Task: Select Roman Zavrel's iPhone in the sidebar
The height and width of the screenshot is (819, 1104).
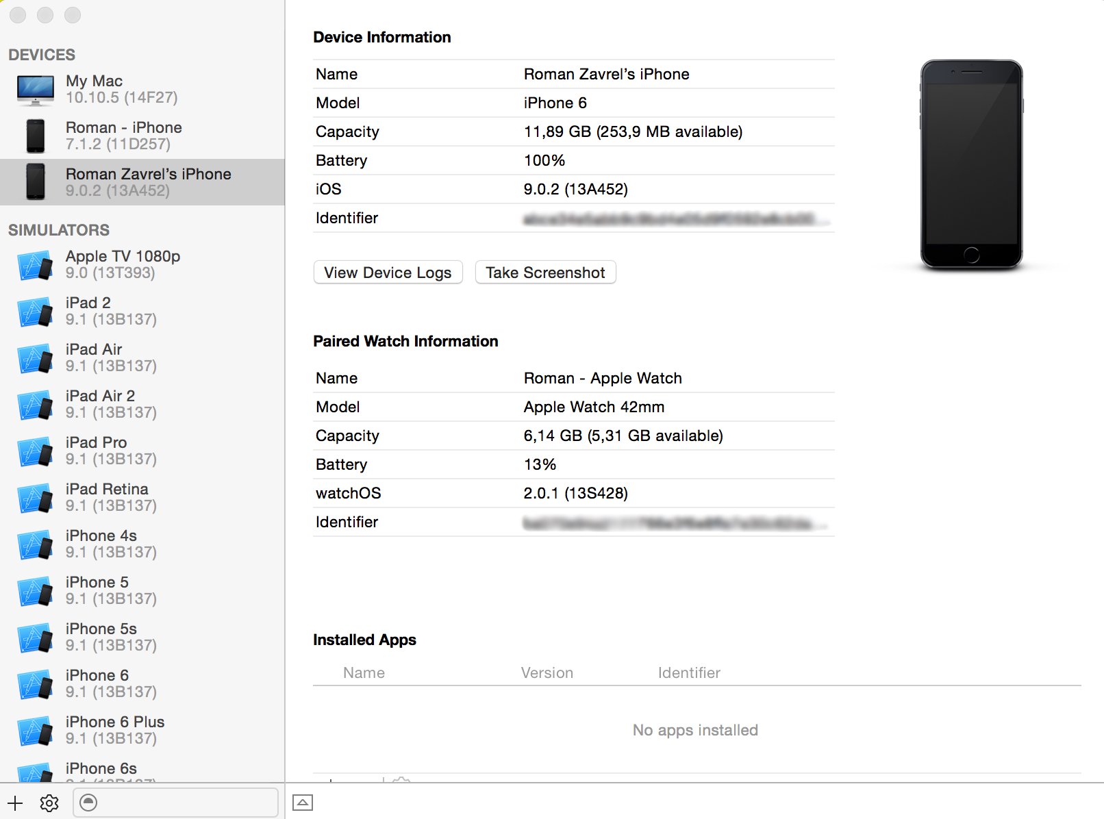Action: (x=142, y=182)
